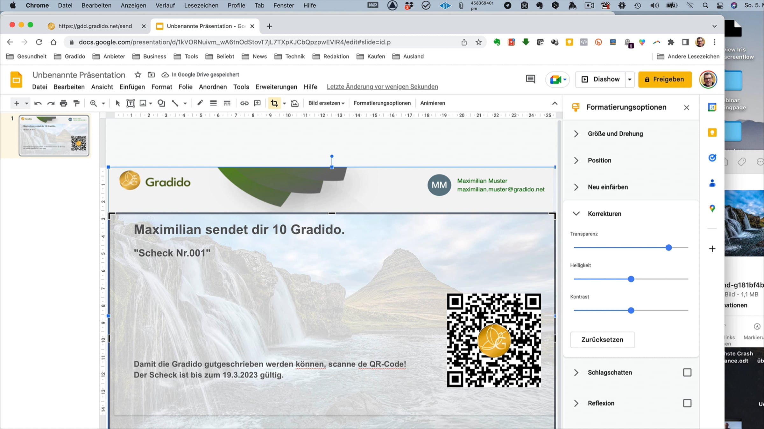Image resolution: width=764 pixels, height=429 pixels.
Task: Select the line tool
Action: coord(175,103)
